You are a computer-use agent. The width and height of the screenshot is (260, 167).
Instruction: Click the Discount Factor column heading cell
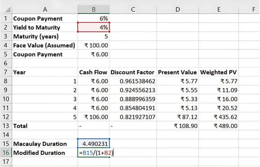(133, 72)
